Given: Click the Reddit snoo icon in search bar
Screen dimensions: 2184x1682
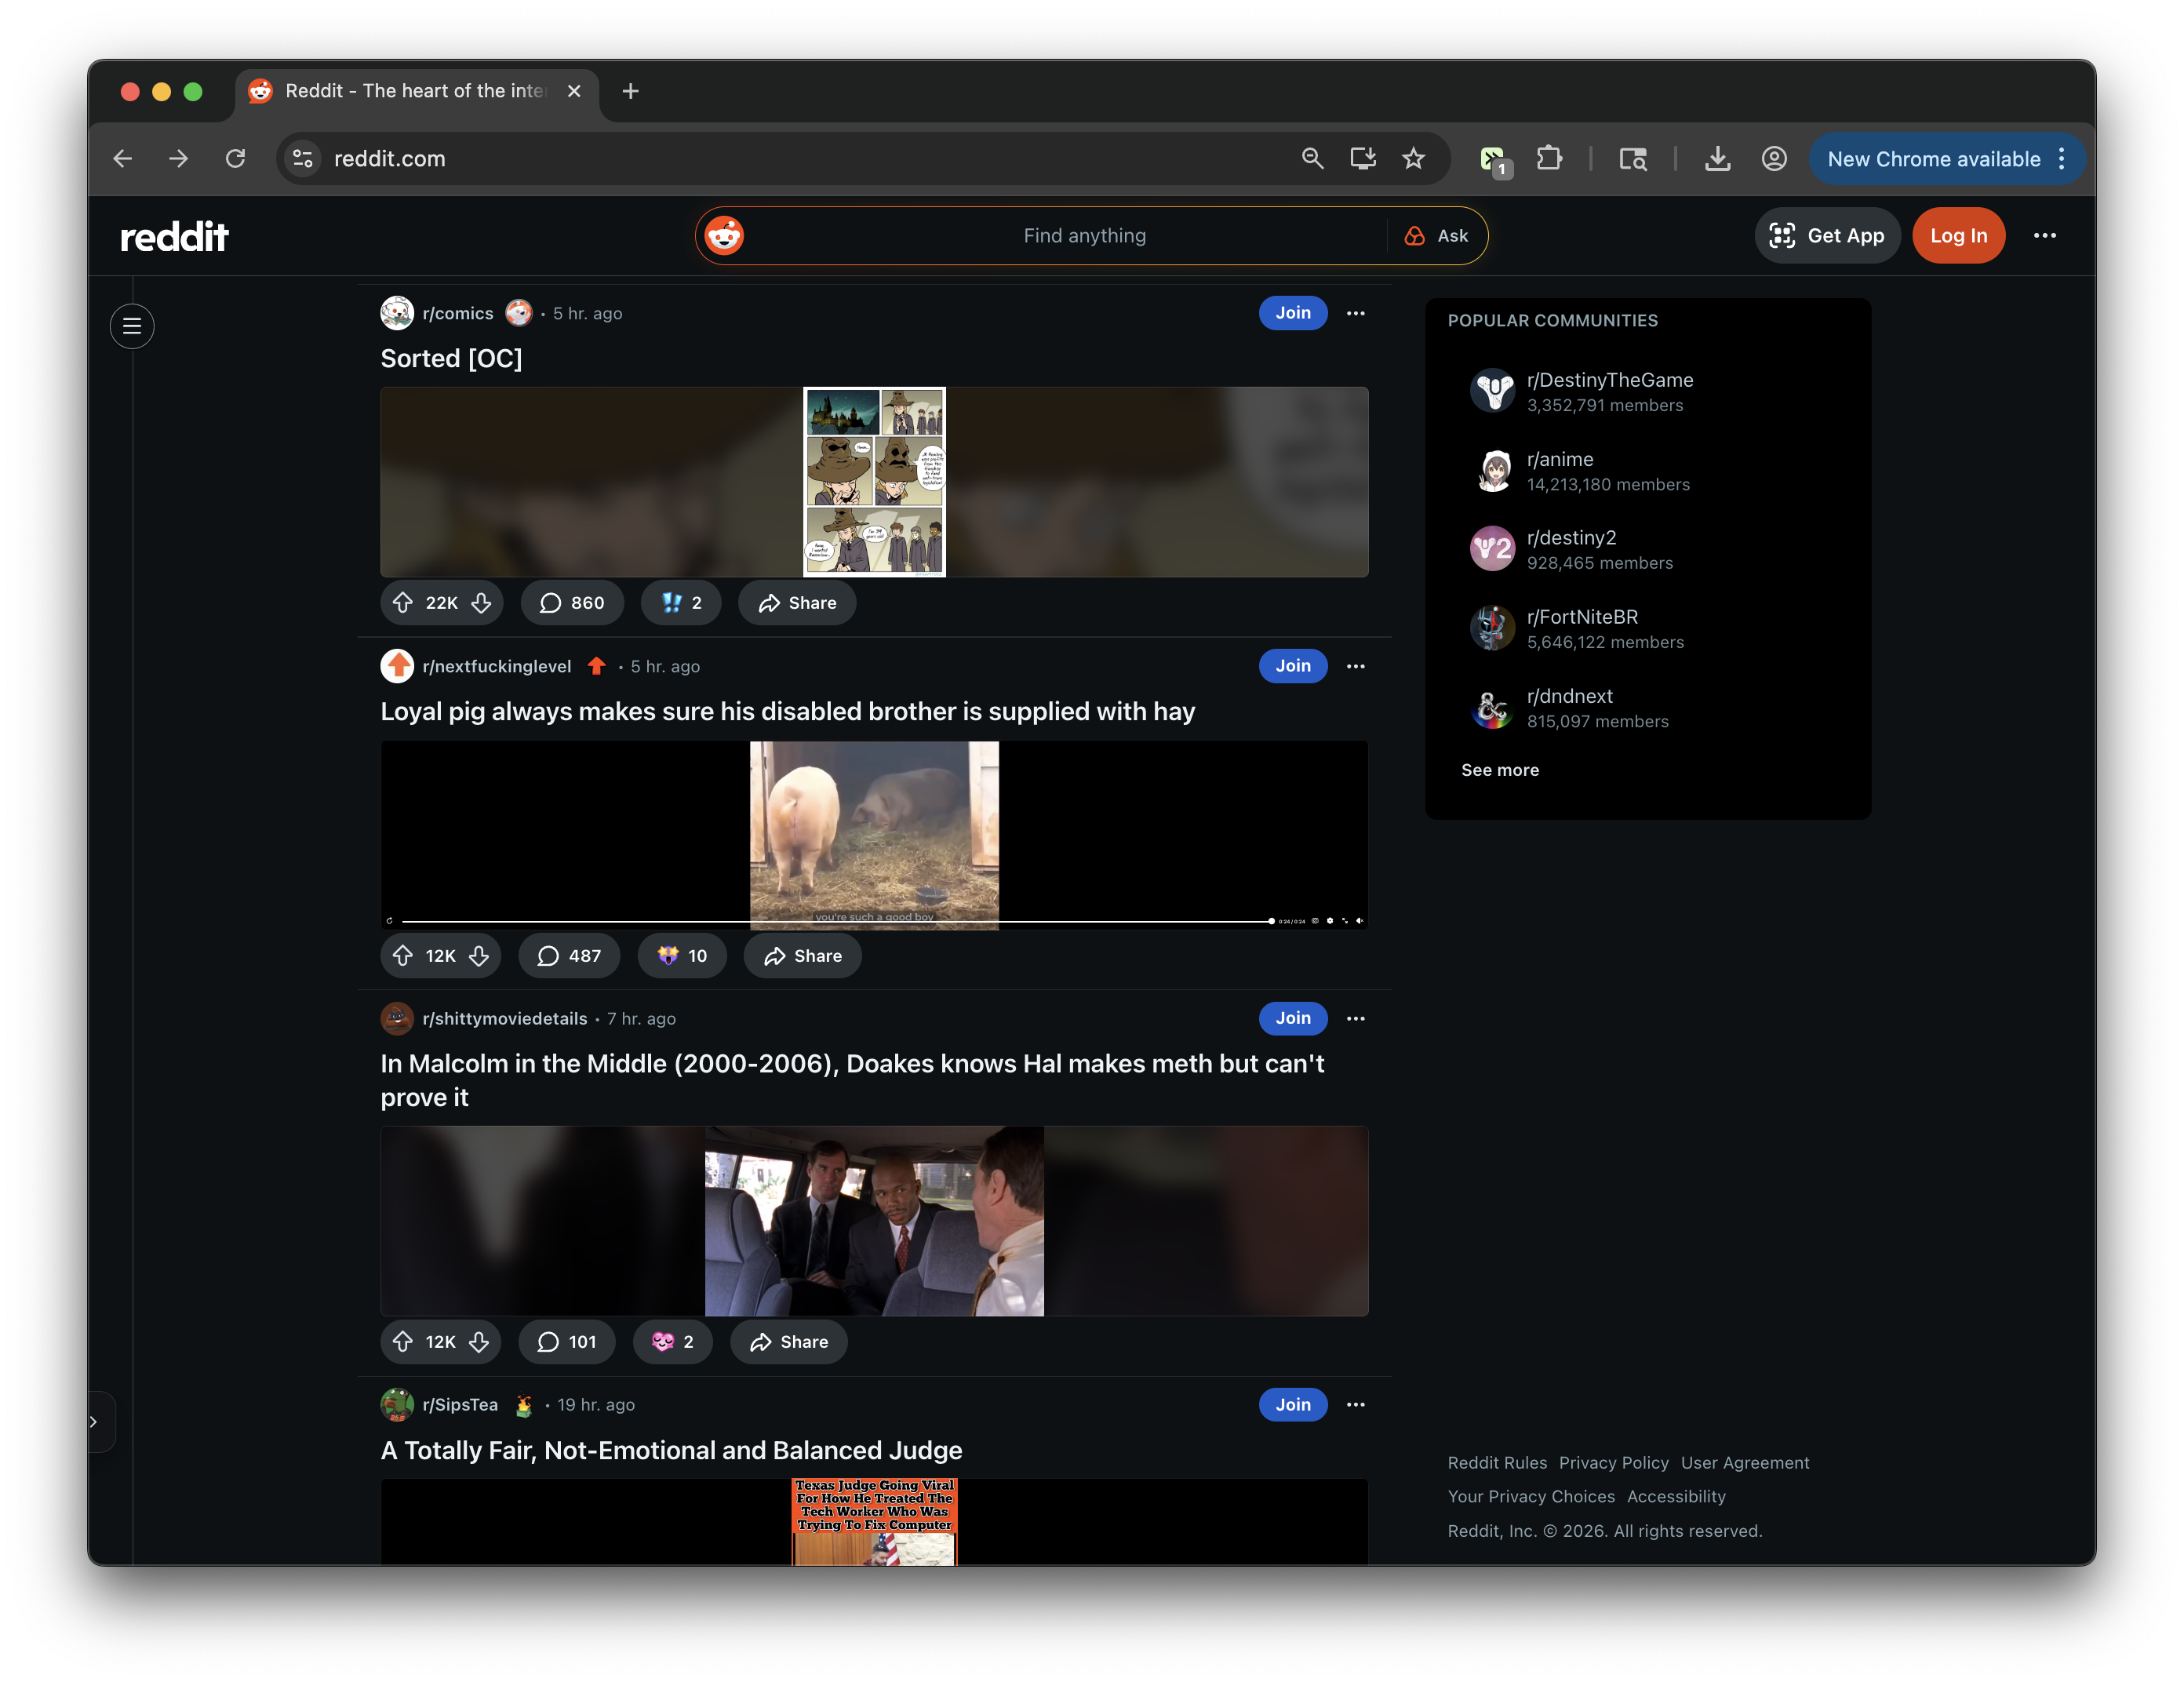Looking at the screenshot, I should click(x=724, y=236).
